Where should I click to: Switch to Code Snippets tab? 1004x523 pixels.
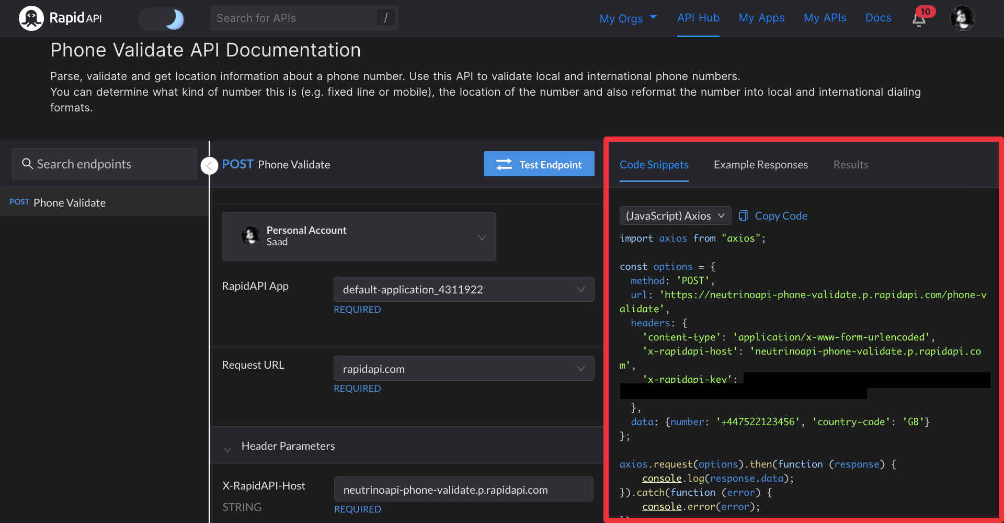click(x=654, y=165)
